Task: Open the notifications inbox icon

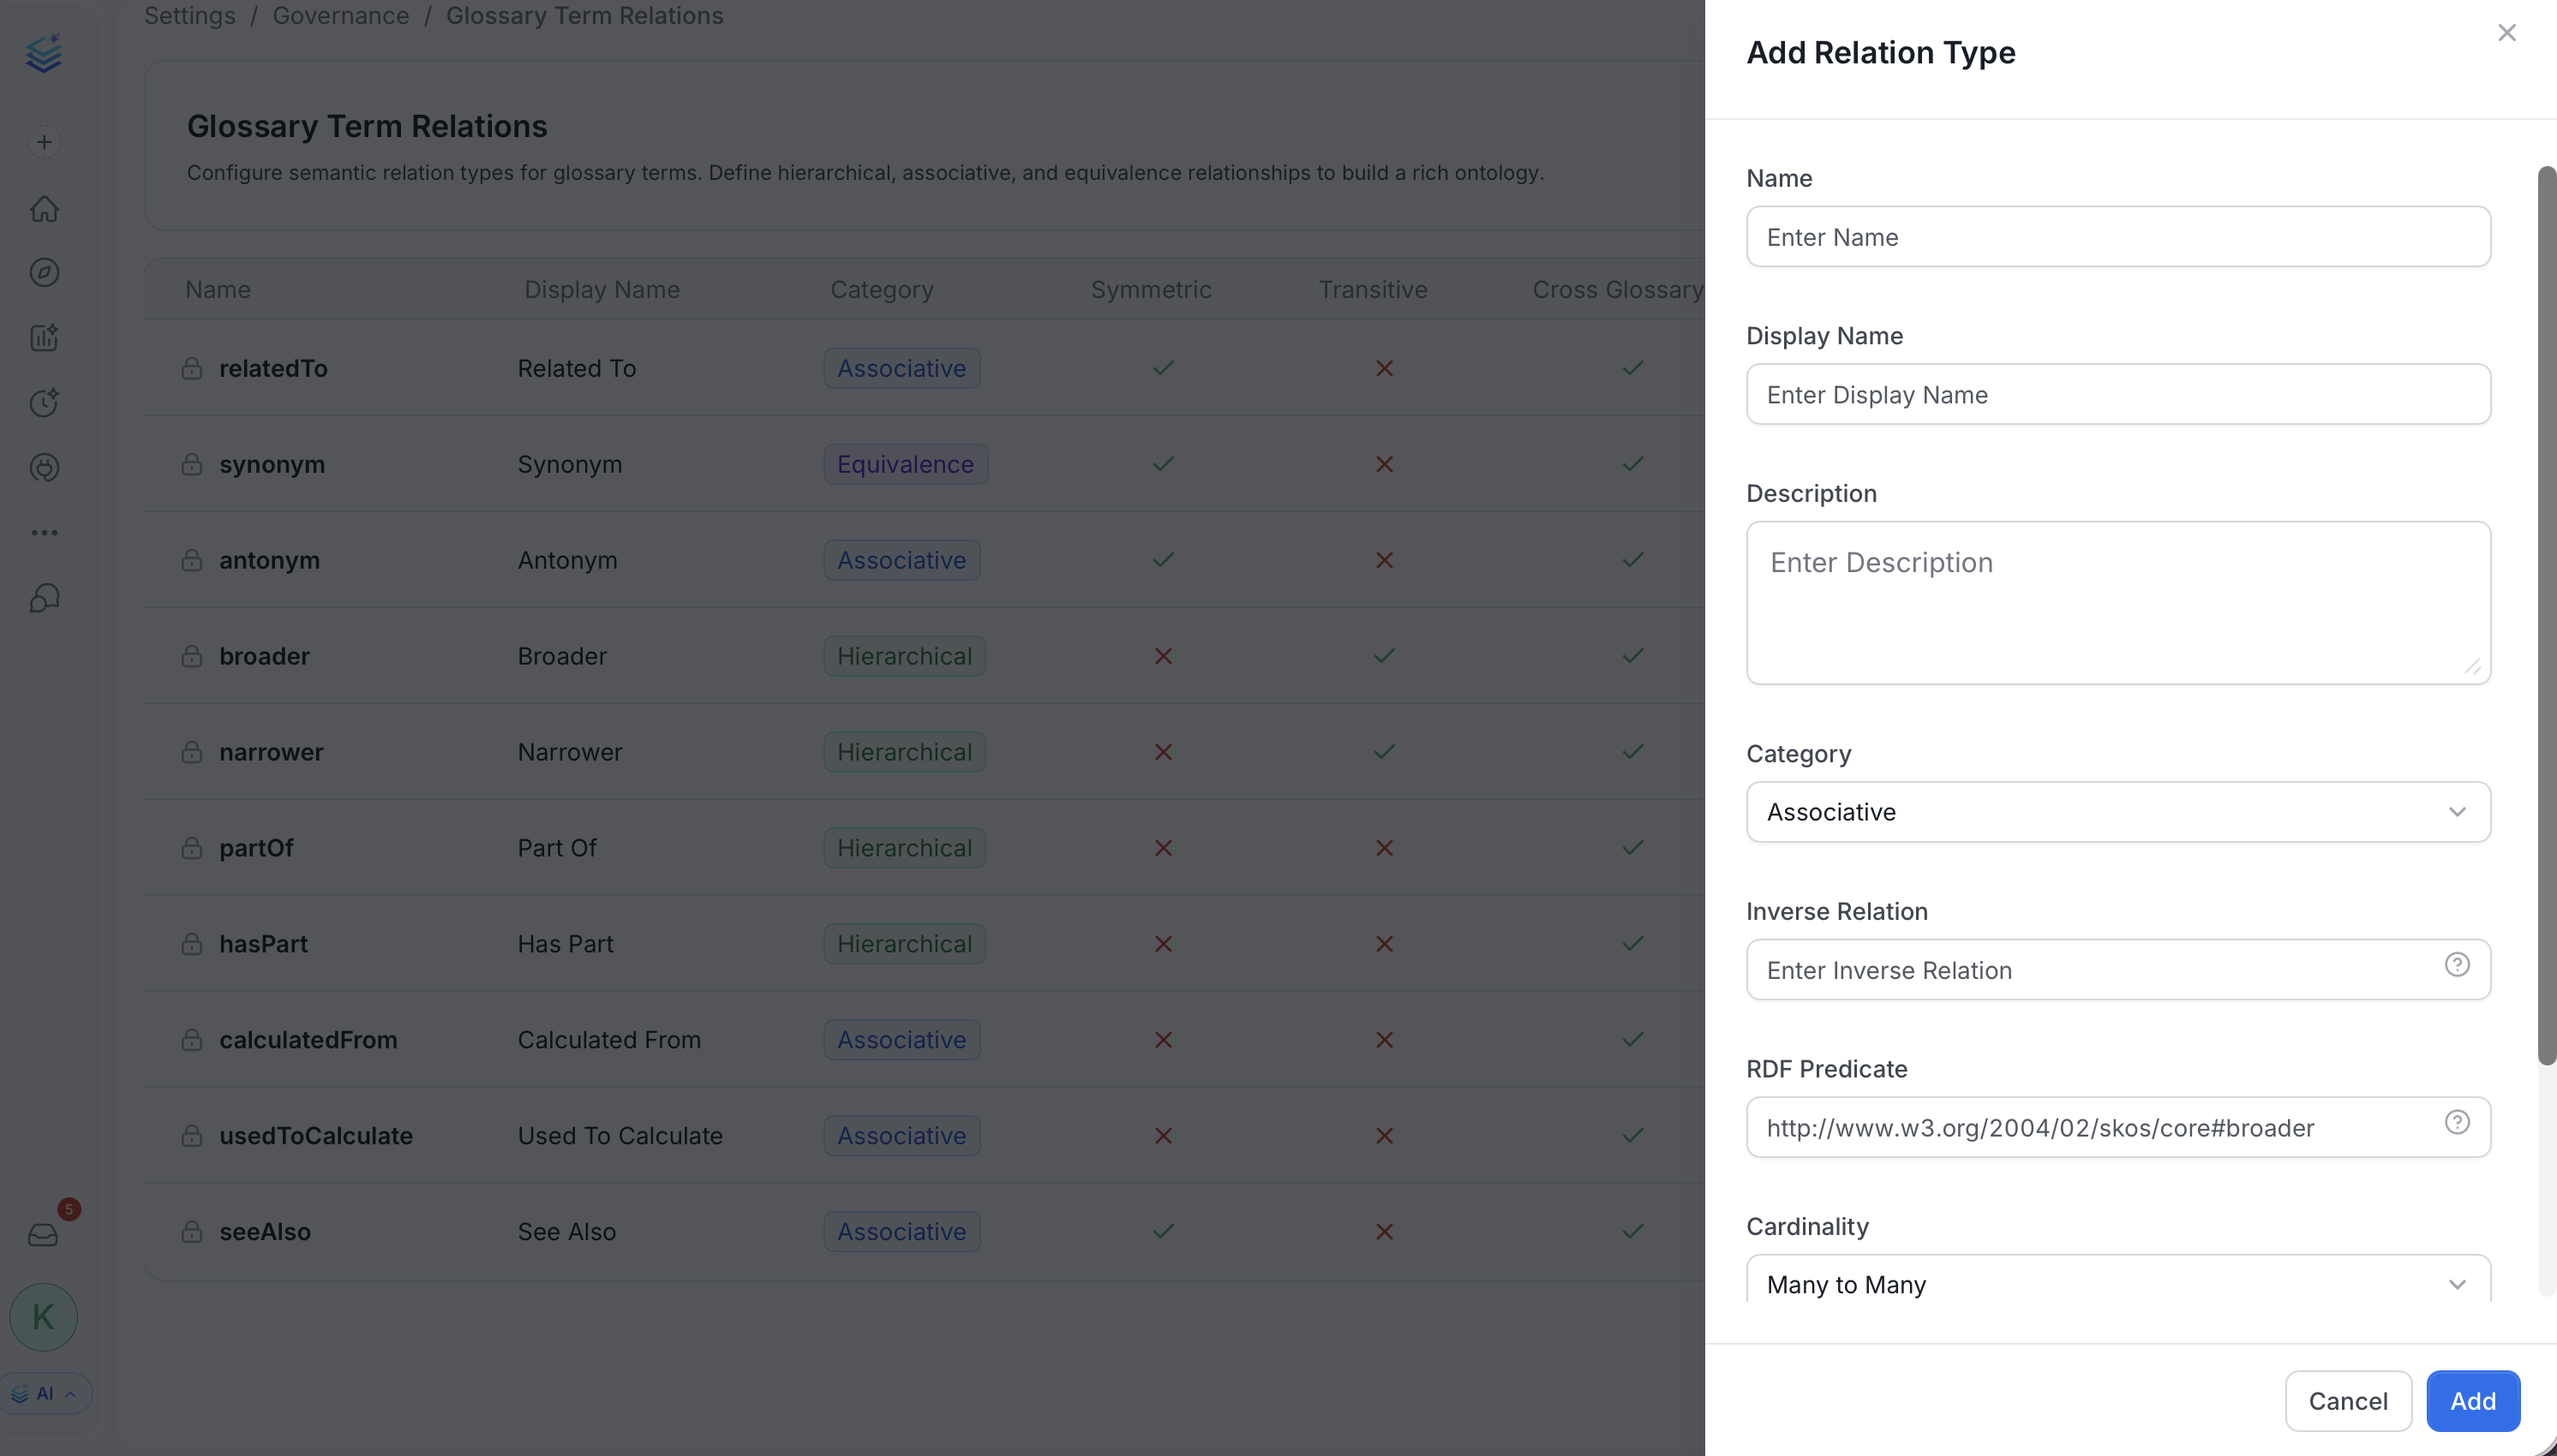Action: [x=43, y=1235]
